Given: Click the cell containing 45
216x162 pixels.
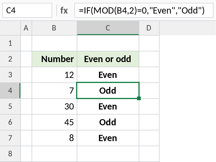Looking at the screenshot, I should (54, 122).
